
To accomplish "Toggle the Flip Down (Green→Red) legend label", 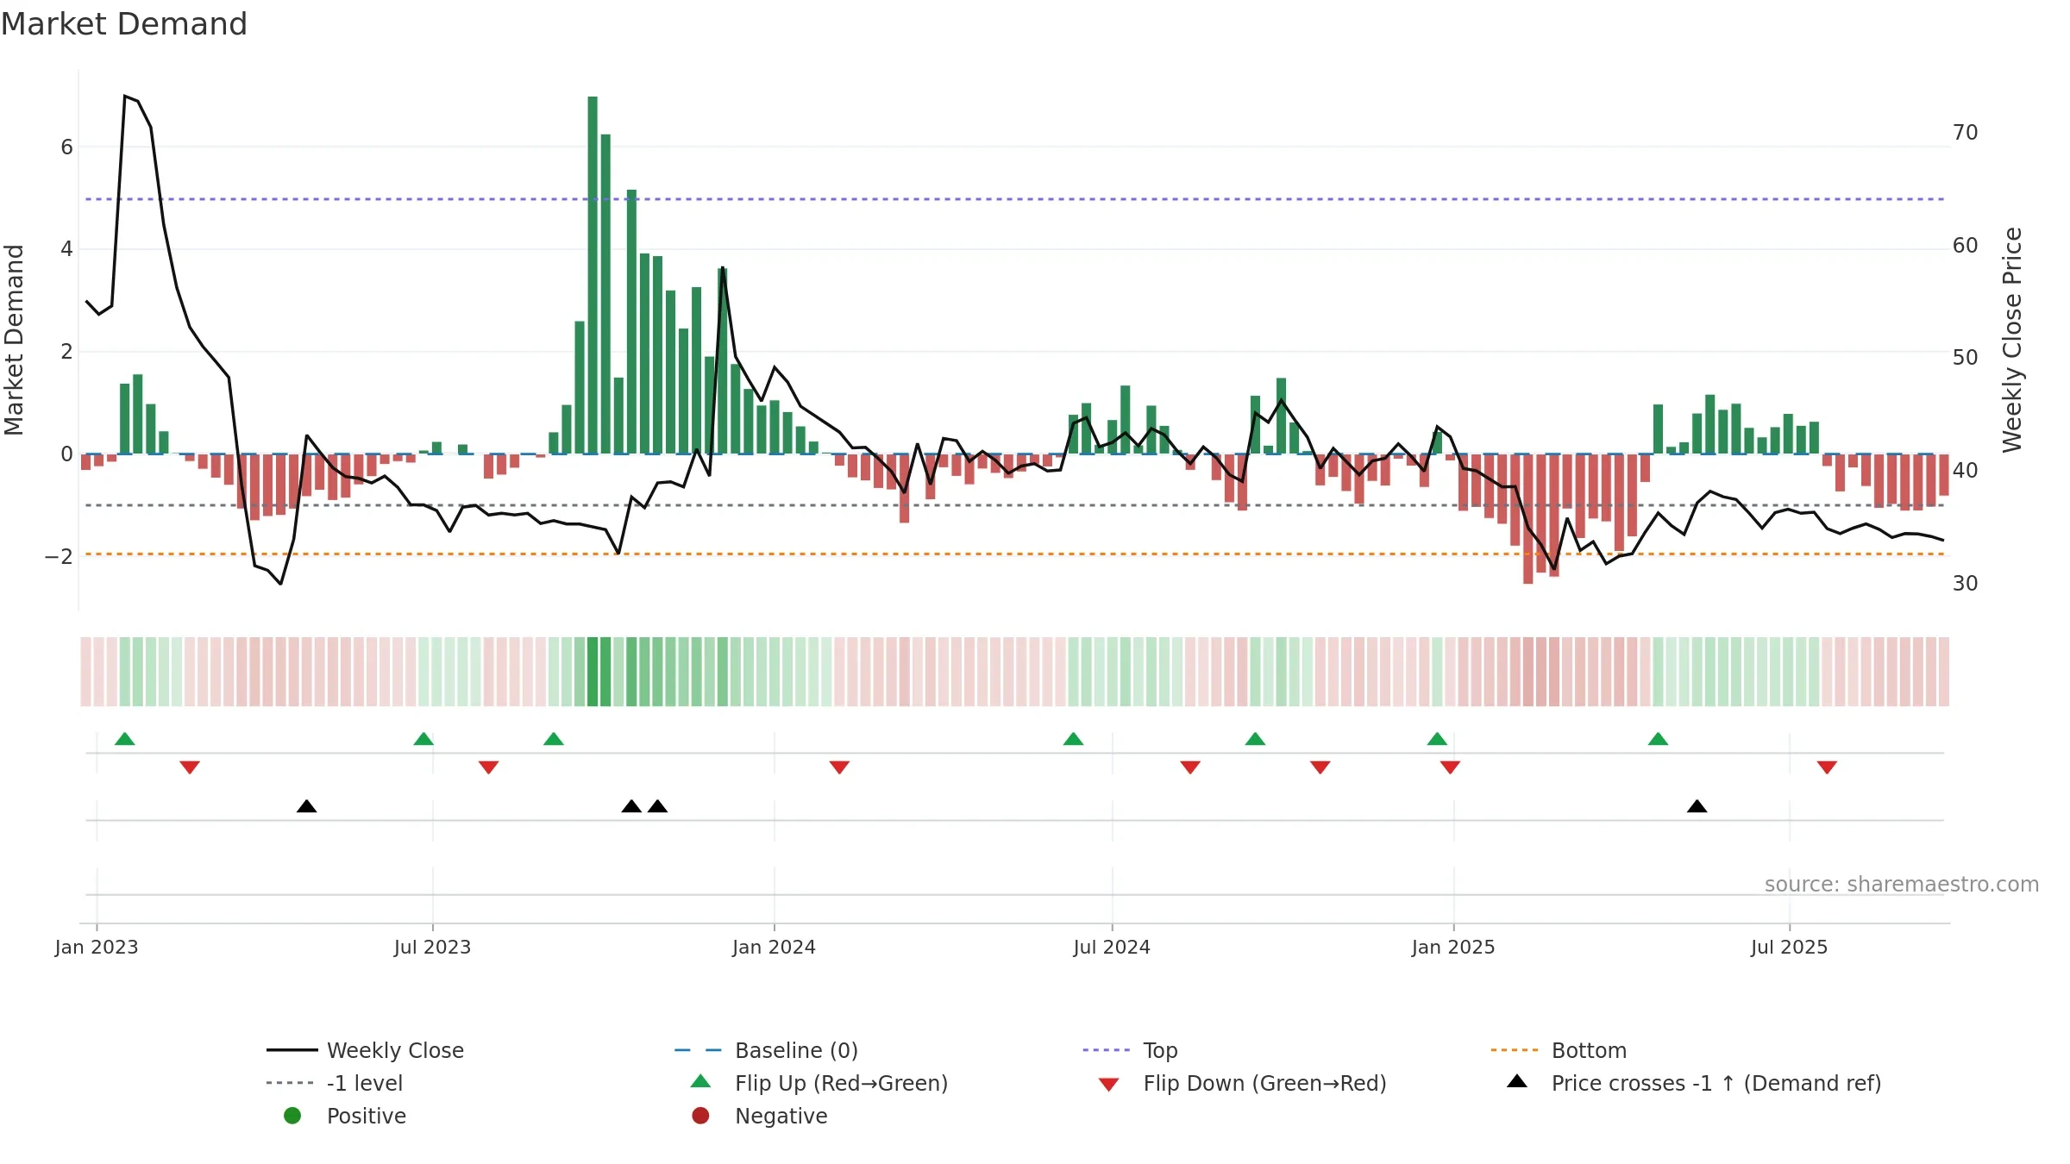I will pos(1264,1083).
